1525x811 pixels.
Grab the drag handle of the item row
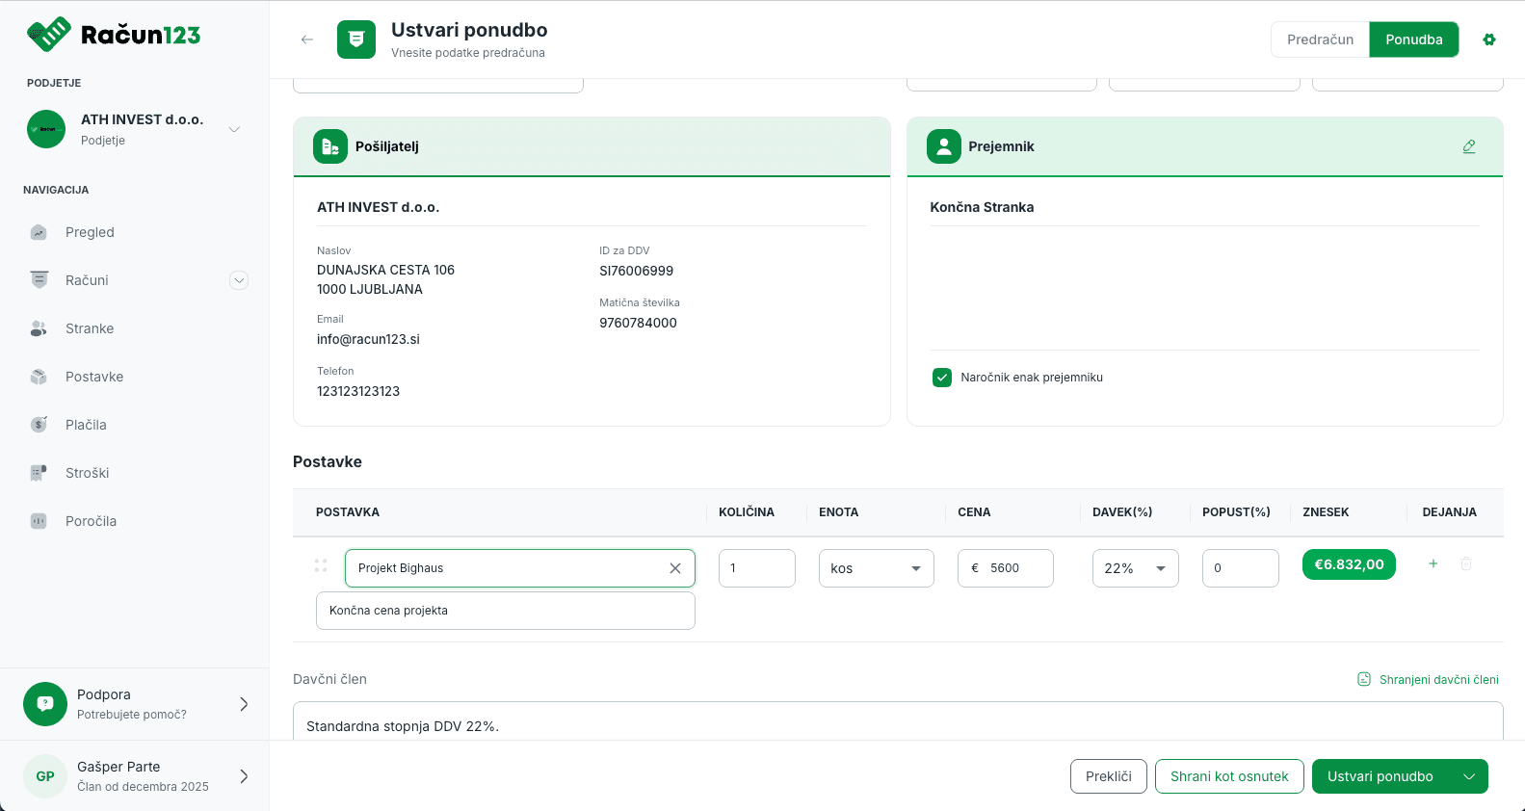(x=321, y=565)
